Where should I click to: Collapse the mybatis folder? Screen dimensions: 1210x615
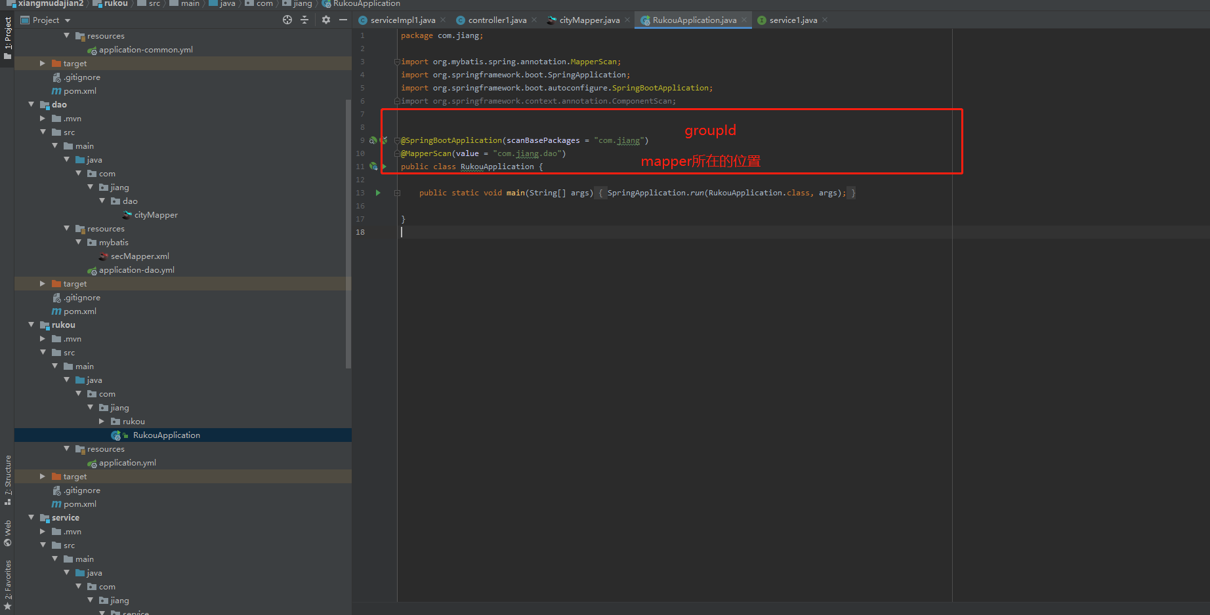[x=78, y=242]
